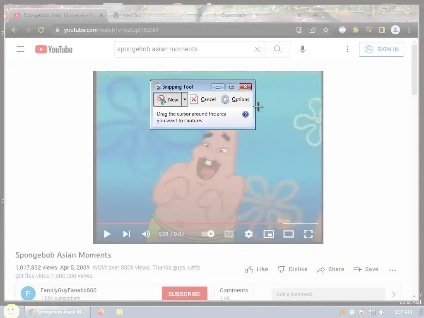Open the folder icon on the taskbar

click(x=119, y=312)
